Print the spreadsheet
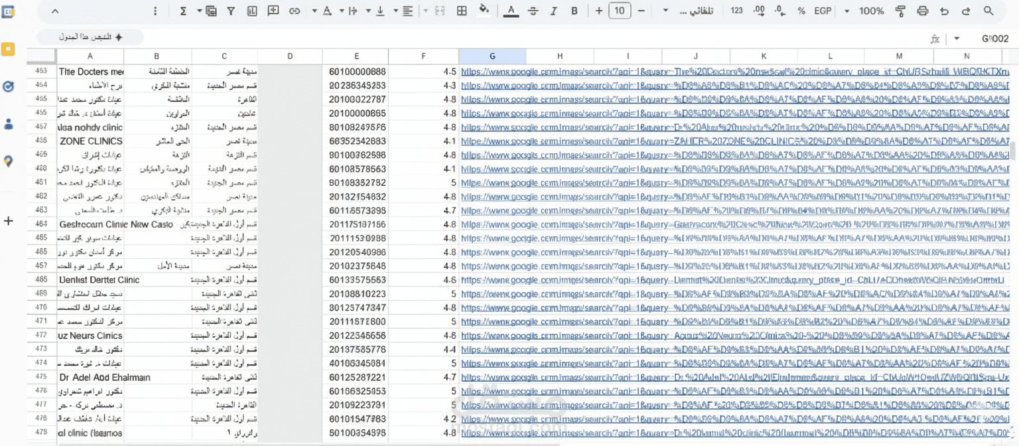This screenshot has height=446, width=1019. pos(922,11)
